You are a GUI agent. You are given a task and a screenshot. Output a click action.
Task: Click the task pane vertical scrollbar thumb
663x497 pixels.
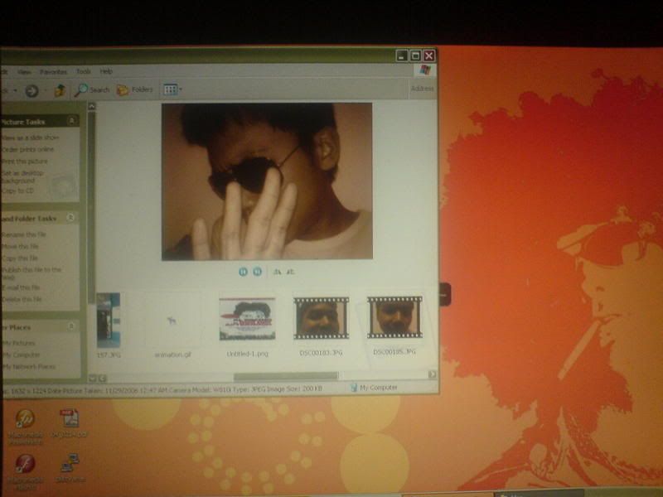point(92,207)
